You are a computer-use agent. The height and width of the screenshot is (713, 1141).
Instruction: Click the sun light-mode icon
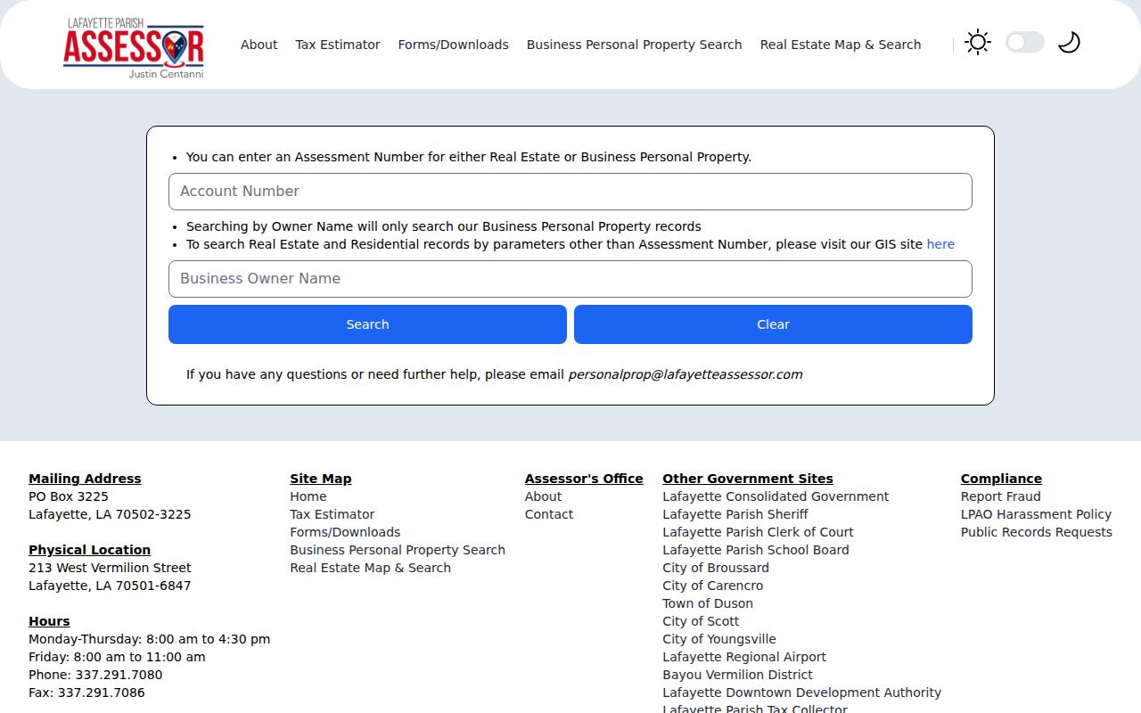[978, 43]
